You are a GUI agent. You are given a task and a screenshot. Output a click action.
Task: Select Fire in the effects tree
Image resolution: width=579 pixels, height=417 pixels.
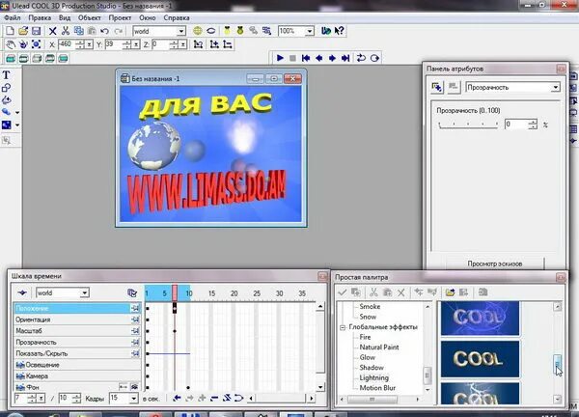coord(365,337)
